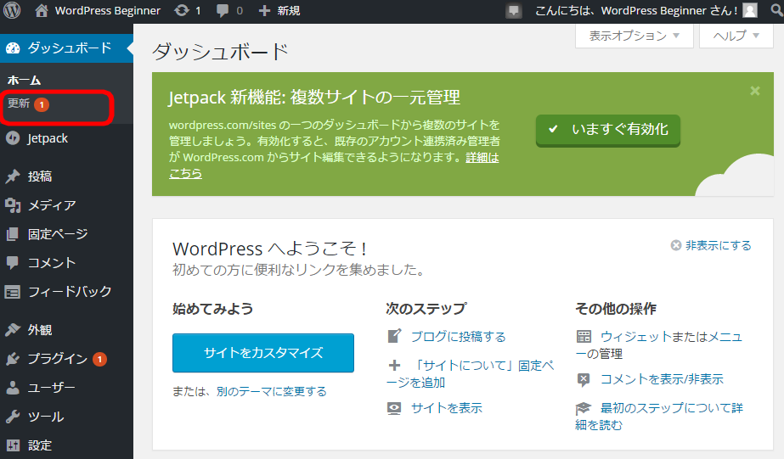Dismiss the Jetpack banner with the X

point(755,91)
